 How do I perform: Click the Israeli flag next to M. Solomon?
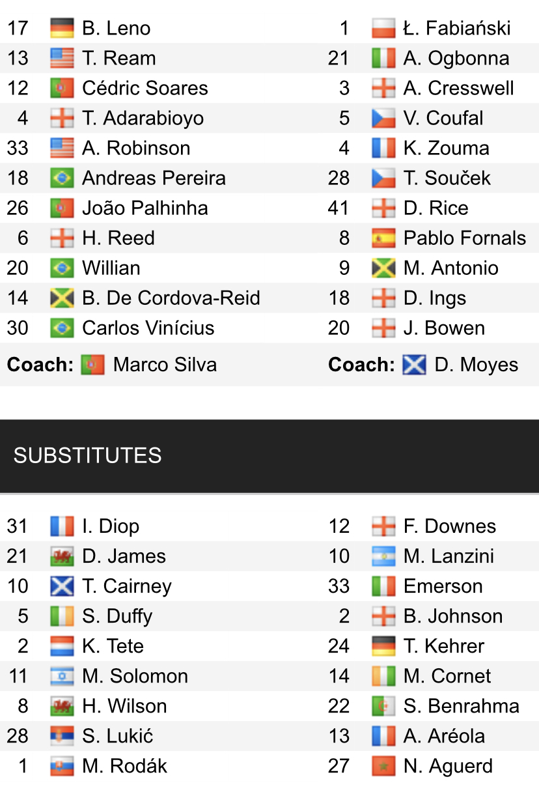(x=62, y=676)
